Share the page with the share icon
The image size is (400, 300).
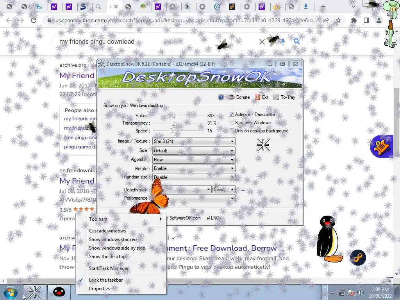(x=326, y=20)
